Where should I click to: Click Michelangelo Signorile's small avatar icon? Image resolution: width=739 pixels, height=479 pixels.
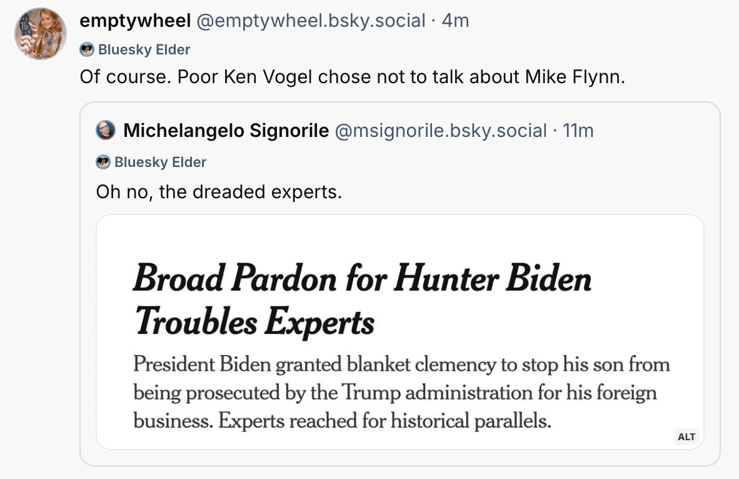[104, 130]
